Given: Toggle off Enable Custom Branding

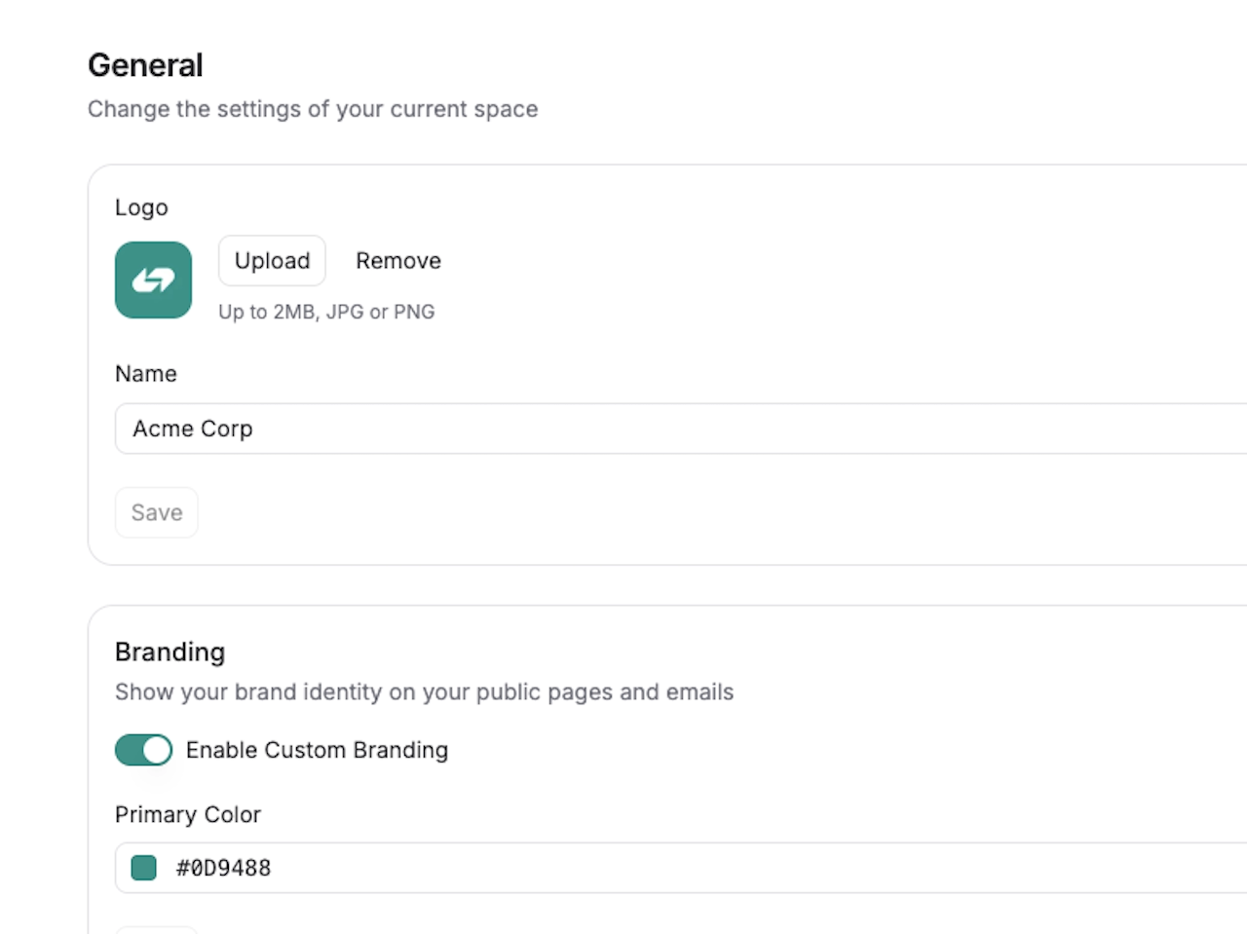Looking at the screenshot, I should (143, 750).
